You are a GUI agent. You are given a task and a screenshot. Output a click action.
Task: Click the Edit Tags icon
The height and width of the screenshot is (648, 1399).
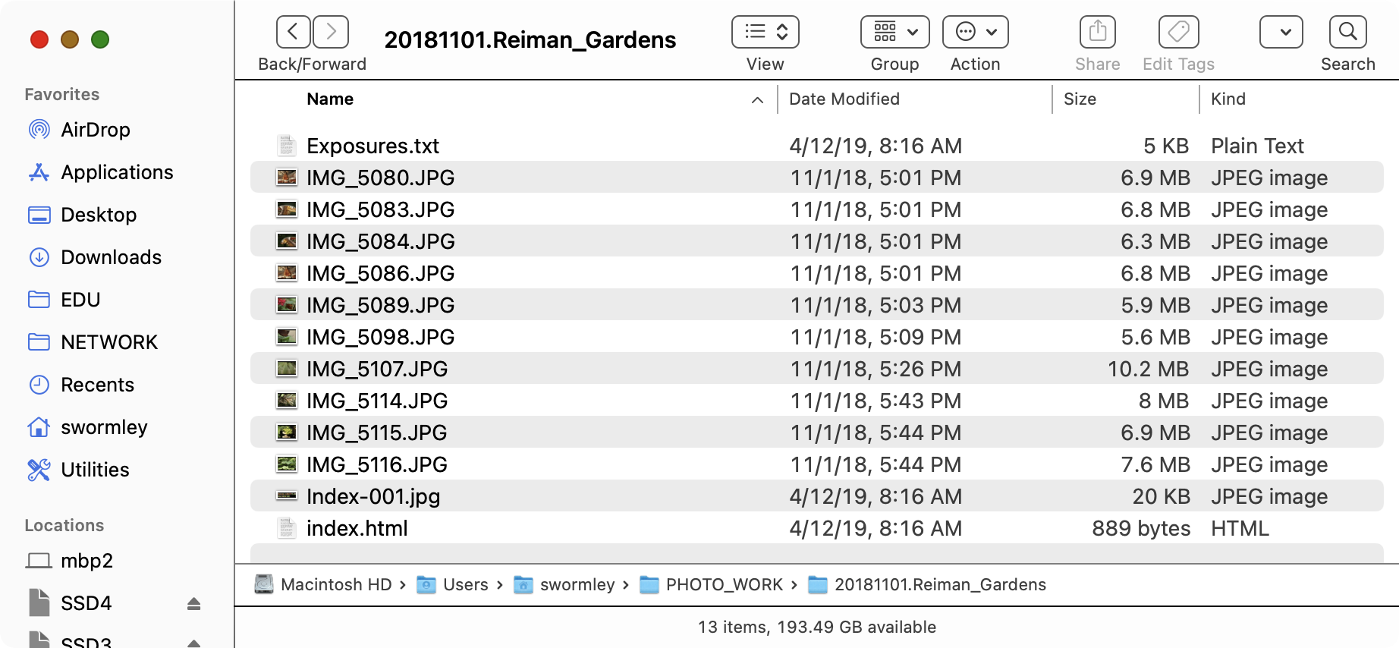[1178, 33]
